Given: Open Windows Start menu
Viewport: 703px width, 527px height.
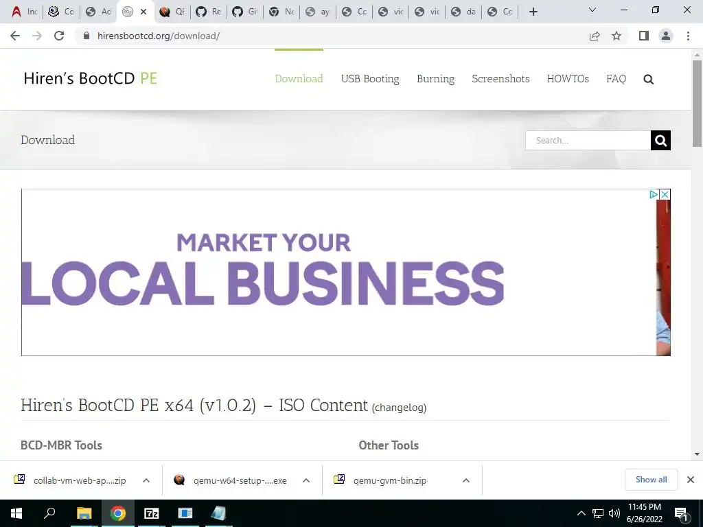Looking at the screenshot, I should pyautogui.click(x=16, y=513).
